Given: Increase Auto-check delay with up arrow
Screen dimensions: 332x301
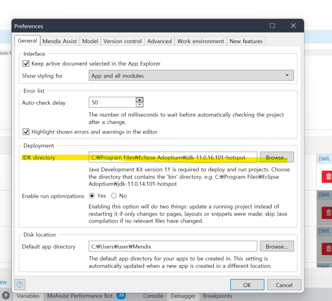Looking at the screenshot, I should 139,100.
